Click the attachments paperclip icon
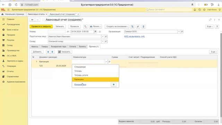 pyautogui.click(x=138, y=26)
